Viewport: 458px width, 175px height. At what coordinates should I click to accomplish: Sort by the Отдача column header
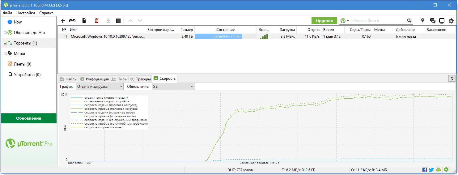click(x=308, y=30)
